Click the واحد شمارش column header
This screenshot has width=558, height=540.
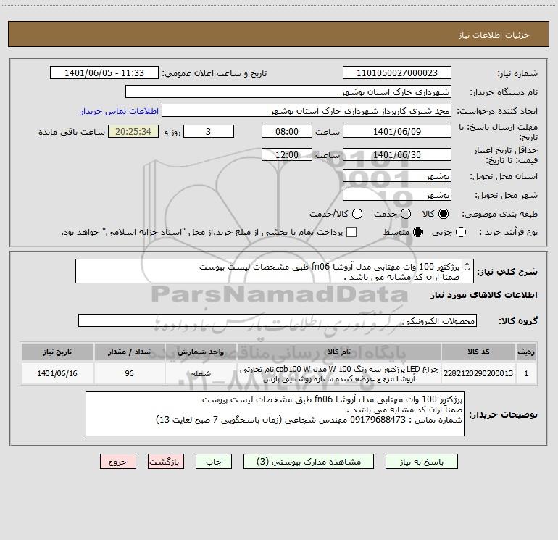coord(201,352)
